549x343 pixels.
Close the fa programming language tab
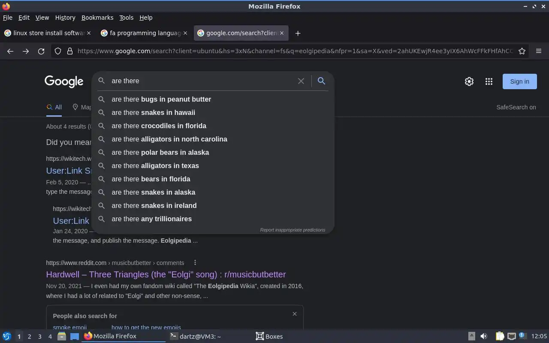(x=185, y=33)
